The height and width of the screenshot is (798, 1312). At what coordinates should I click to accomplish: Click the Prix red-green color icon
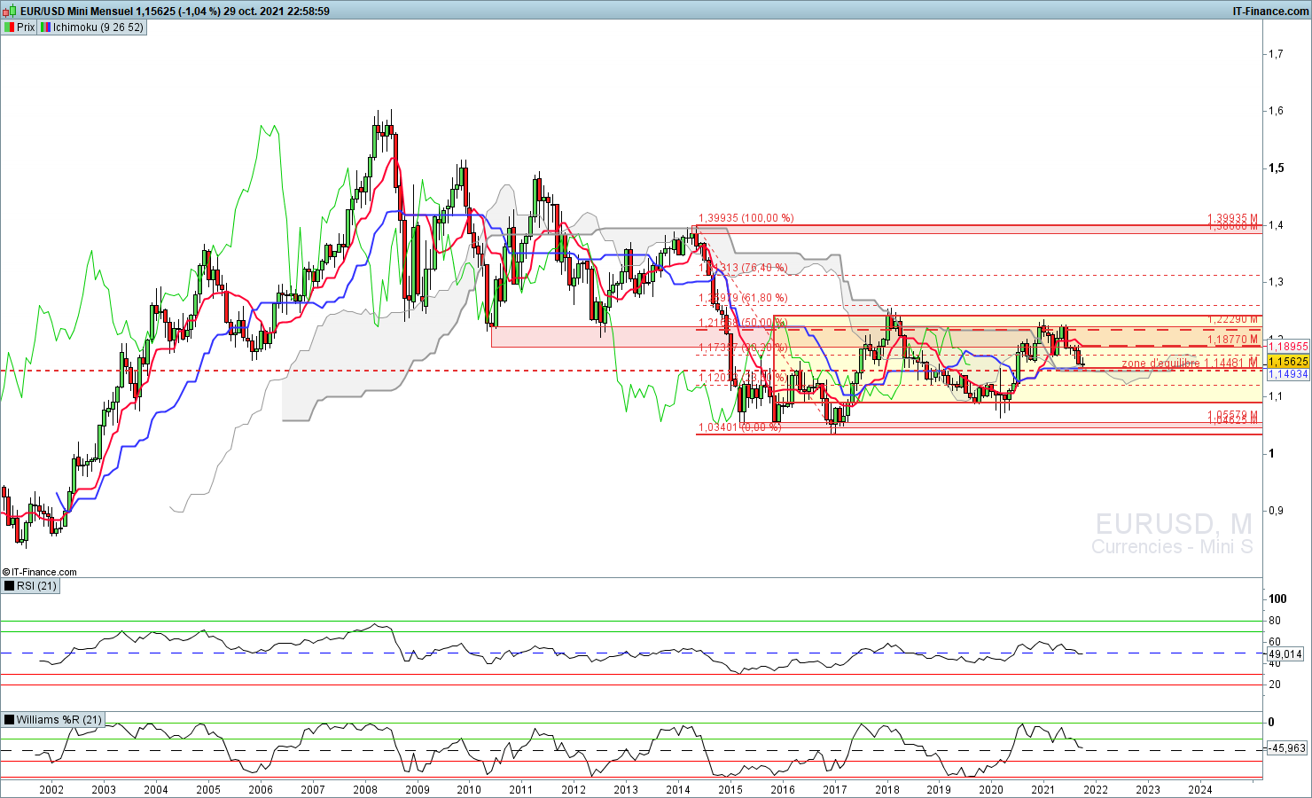[9, 27]
